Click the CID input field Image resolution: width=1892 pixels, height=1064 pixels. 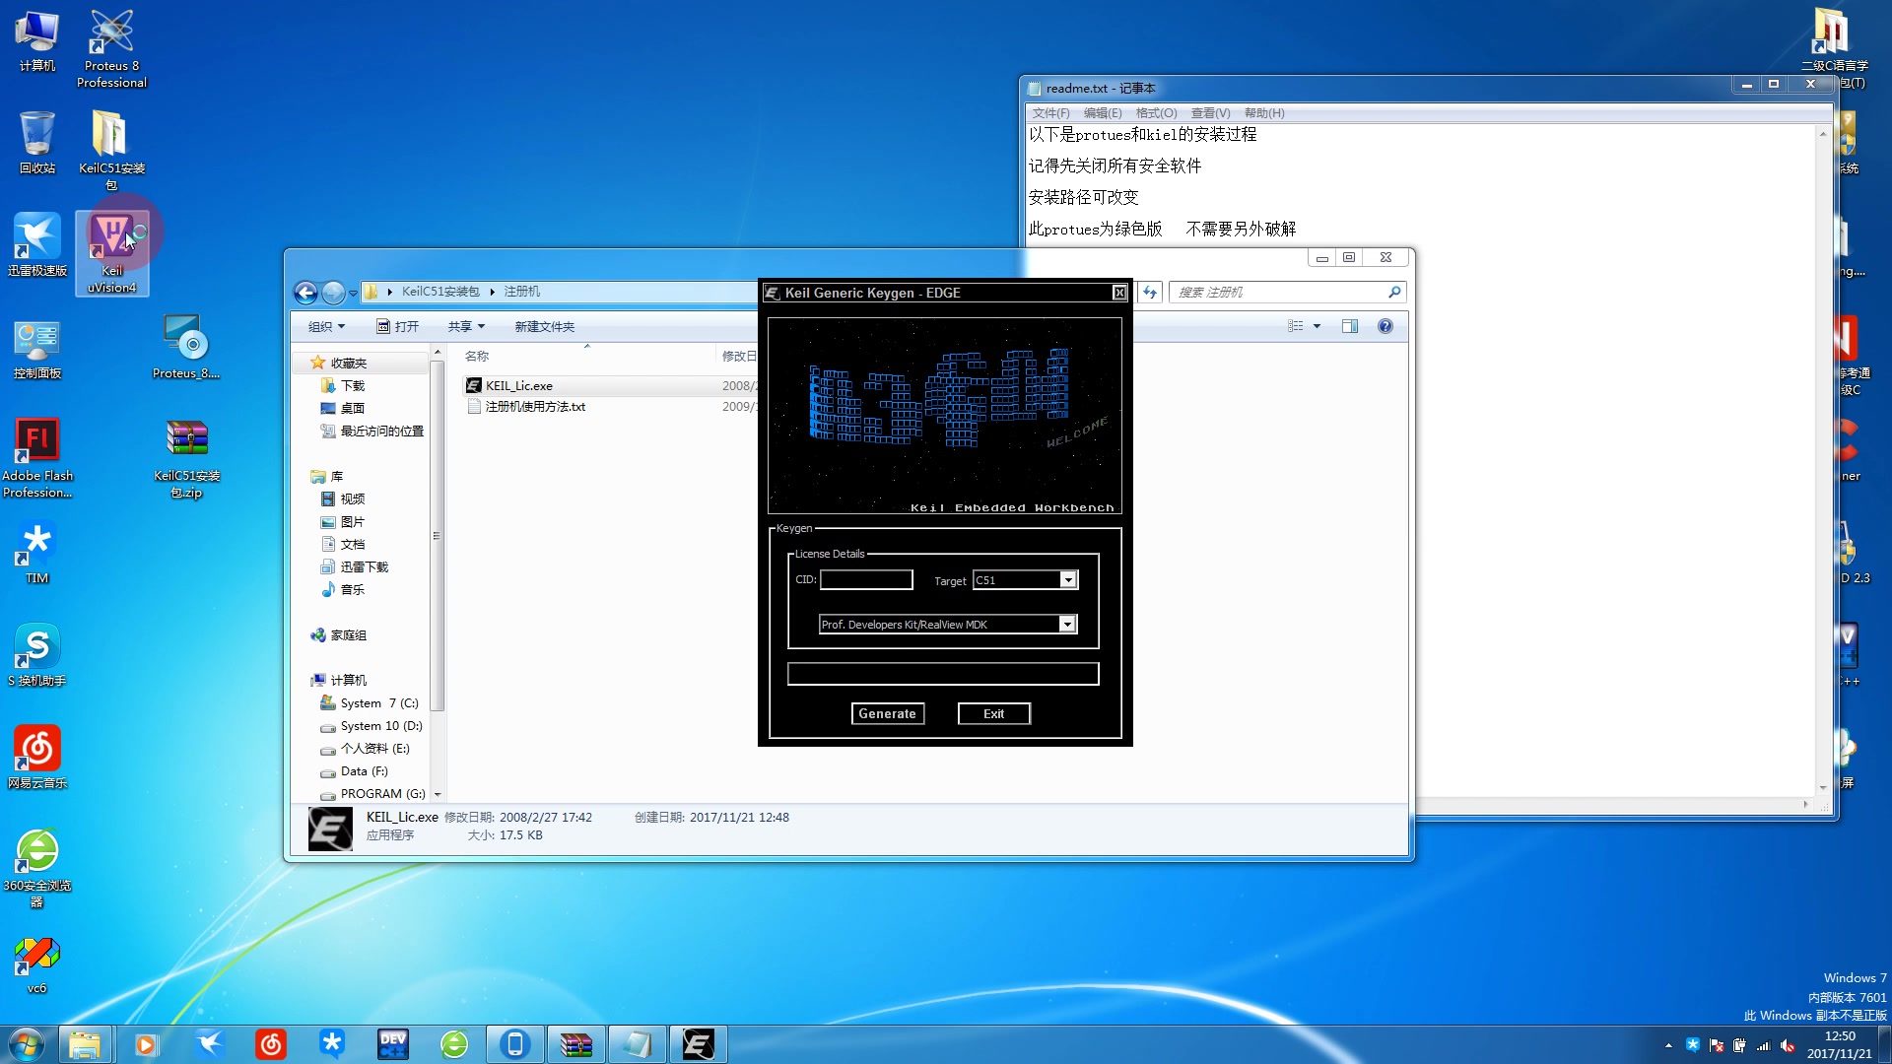coord(866,580)
